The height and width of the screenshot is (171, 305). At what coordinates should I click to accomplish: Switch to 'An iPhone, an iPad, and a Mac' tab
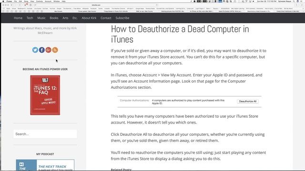click(202, 11)
